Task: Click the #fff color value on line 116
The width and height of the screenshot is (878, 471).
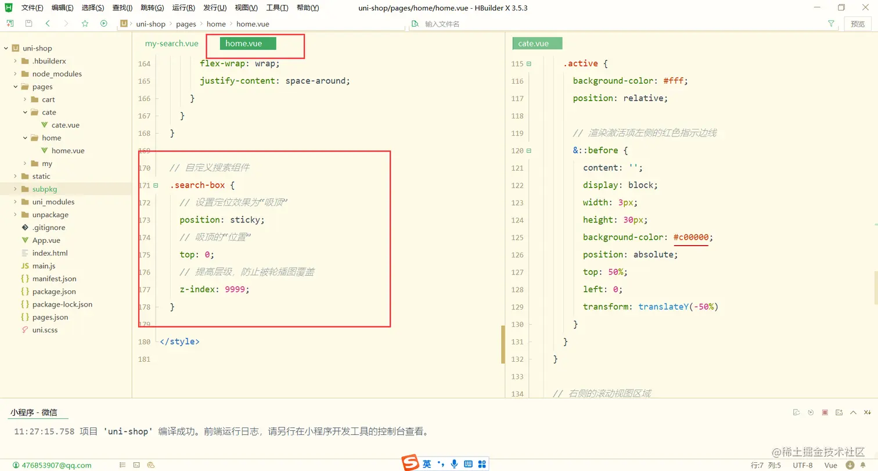Action: 674,81
